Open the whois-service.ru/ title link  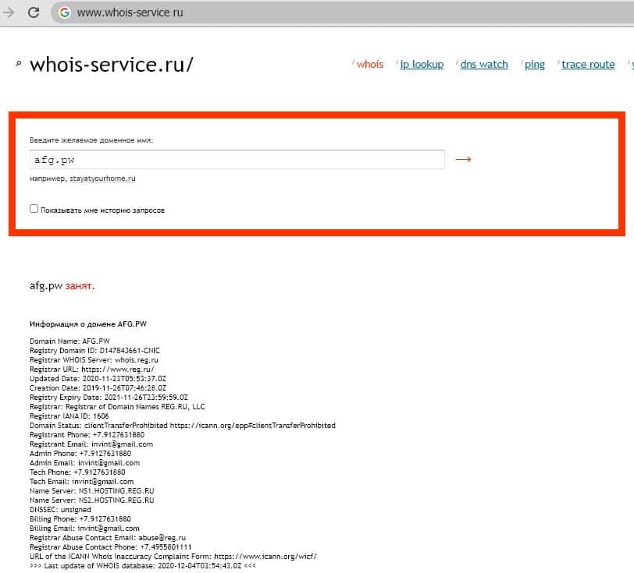(x=112, y=65)
